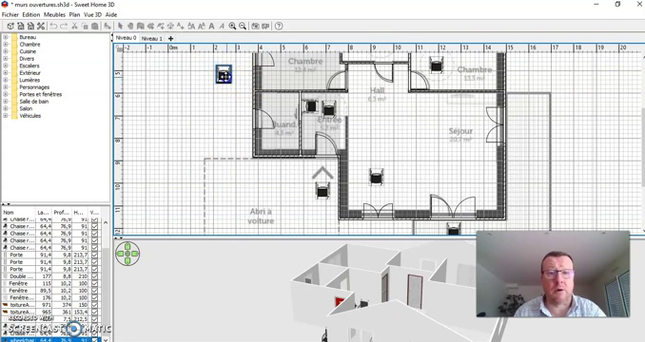Uncheck visibility of the Fenêtre 176 row
This screenshot has height=342, width=645.
[x=95, y=297]
